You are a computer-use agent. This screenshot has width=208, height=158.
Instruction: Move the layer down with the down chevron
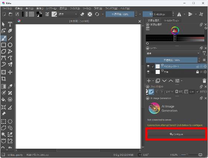[164, 81]
